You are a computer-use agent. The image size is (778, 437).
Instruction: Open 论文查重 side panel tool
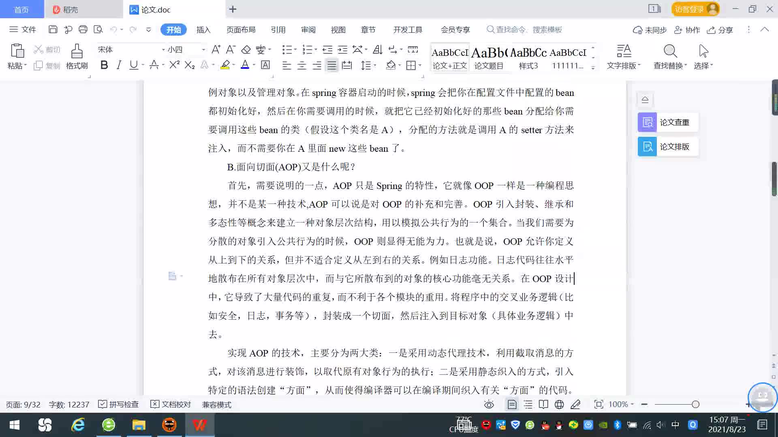click(x=668, y=122)
